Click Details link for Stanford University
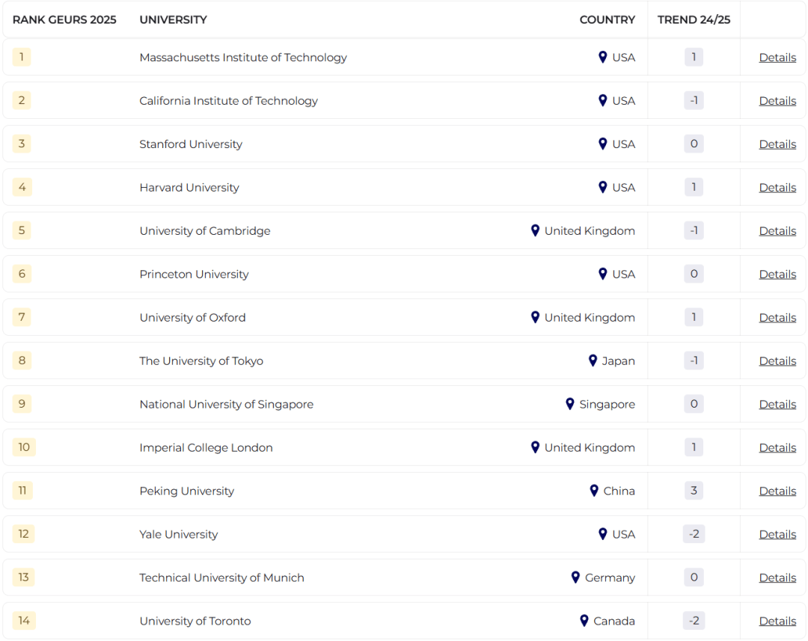The image size is (808, 641). pyautogui.click(x=777, y=144)
